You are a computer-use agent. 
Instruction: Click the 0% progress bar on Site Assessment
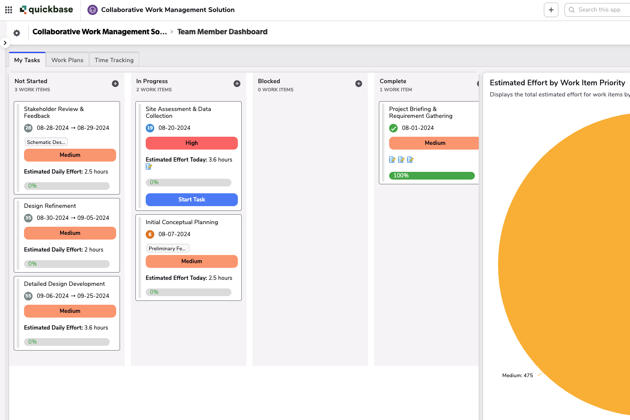click(189, 183)
